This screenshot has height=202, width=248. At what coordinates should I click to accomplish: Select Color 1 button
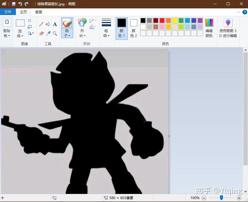tap(122, 28)
